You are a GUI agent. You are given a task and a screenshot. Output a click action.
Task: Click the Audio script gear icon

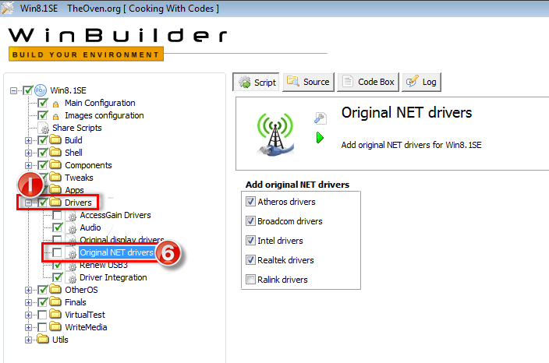72,228
